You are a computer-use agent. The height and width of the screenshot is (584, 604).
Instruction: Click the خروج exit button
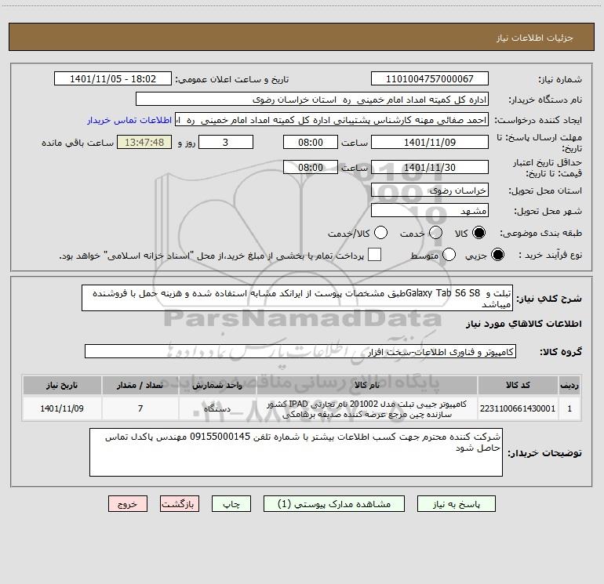tap(128, 504)
